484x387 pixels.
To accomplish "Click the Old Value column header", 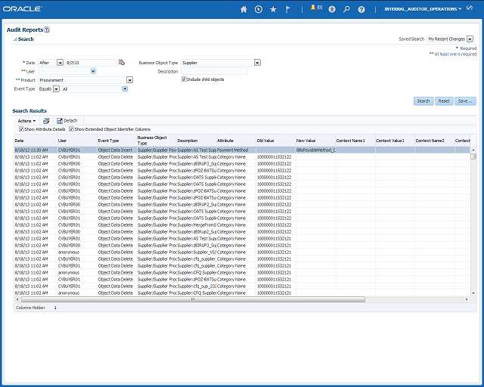I will [275, 141].
